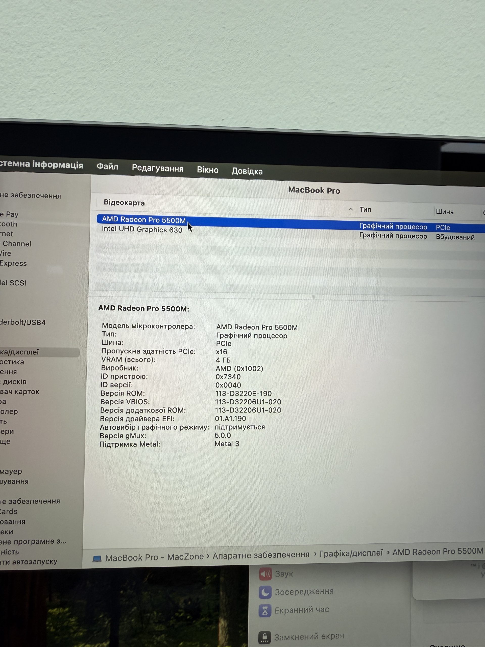Screen dimensions: 485x647
Task: Sort by the Тип column header
Action: tap(366, 210)
